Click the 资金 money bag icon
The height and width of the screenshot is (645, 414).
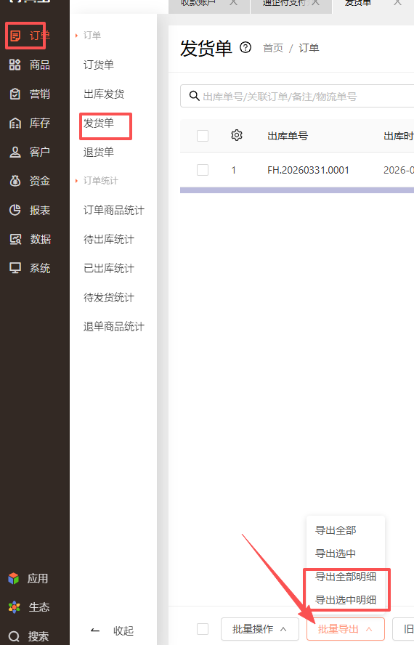(x=15, y=181)
